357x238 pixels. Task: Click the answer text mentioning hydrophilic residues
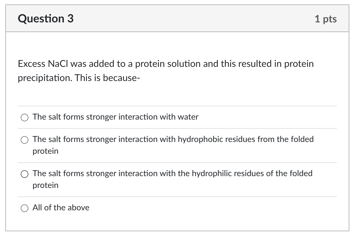point(172,173)
